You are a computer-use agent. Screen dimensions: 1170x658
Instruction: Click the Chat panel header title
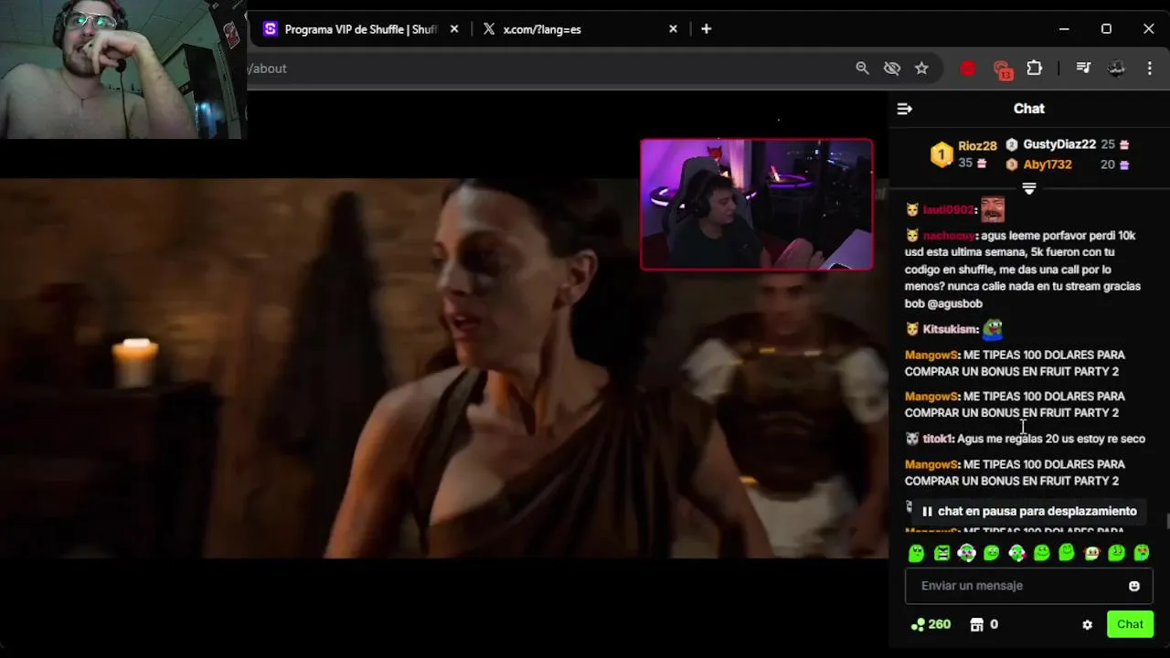(x=1029, y=109)
